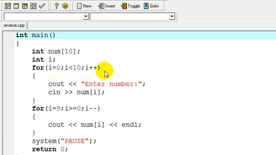The image size is (276, 155).
Task: Click inside the first combo box field
Action: 43,16
